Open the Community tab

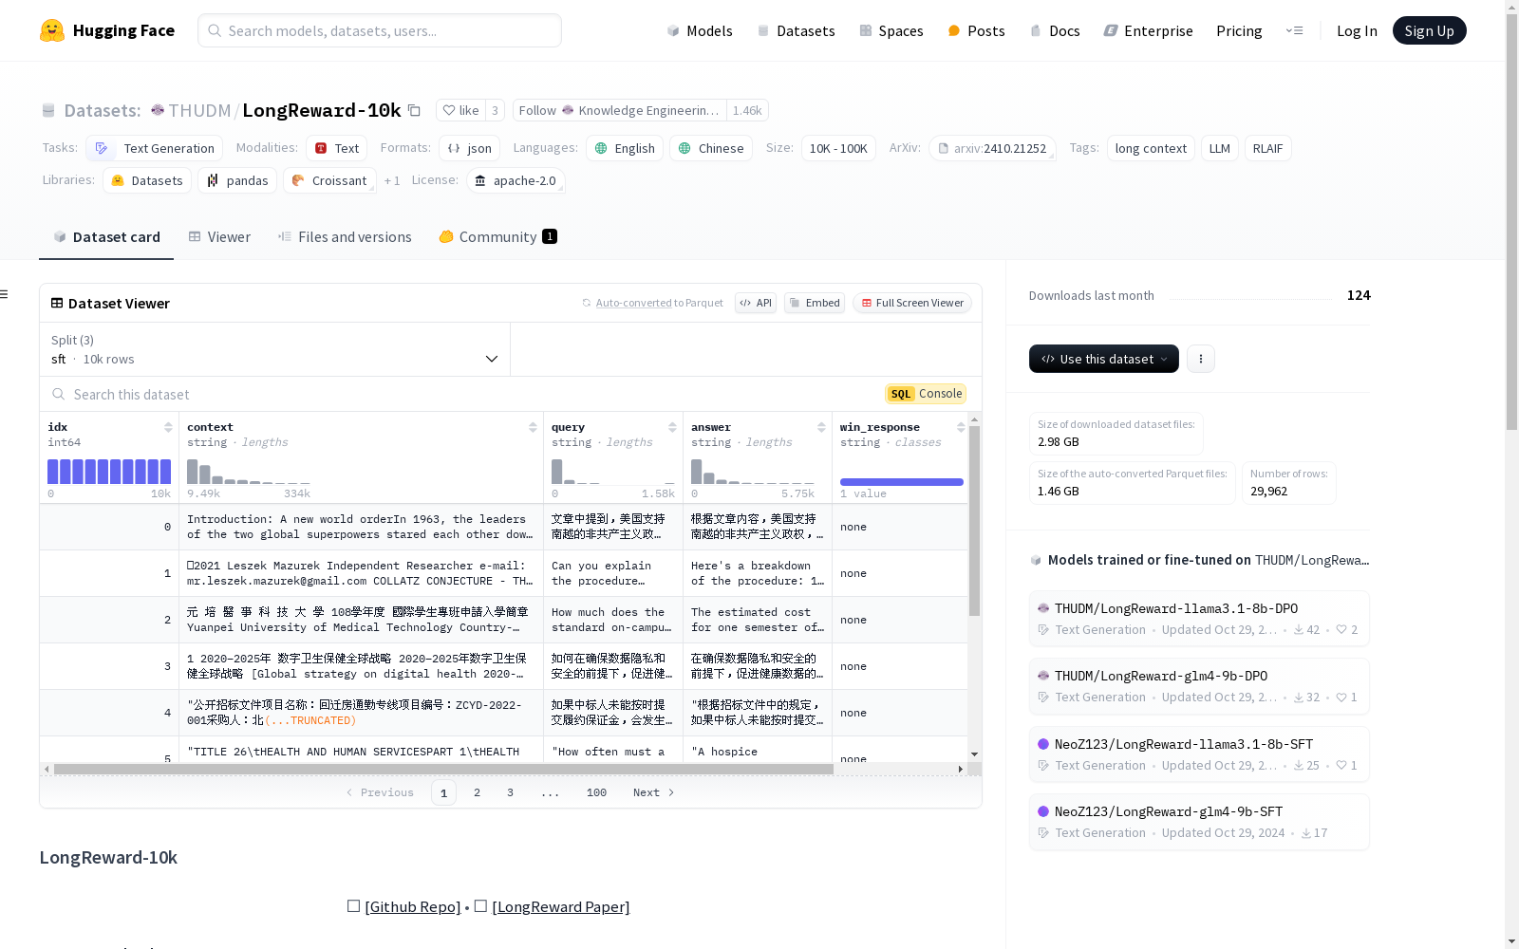pyautogui.click(x=498, y=237)
